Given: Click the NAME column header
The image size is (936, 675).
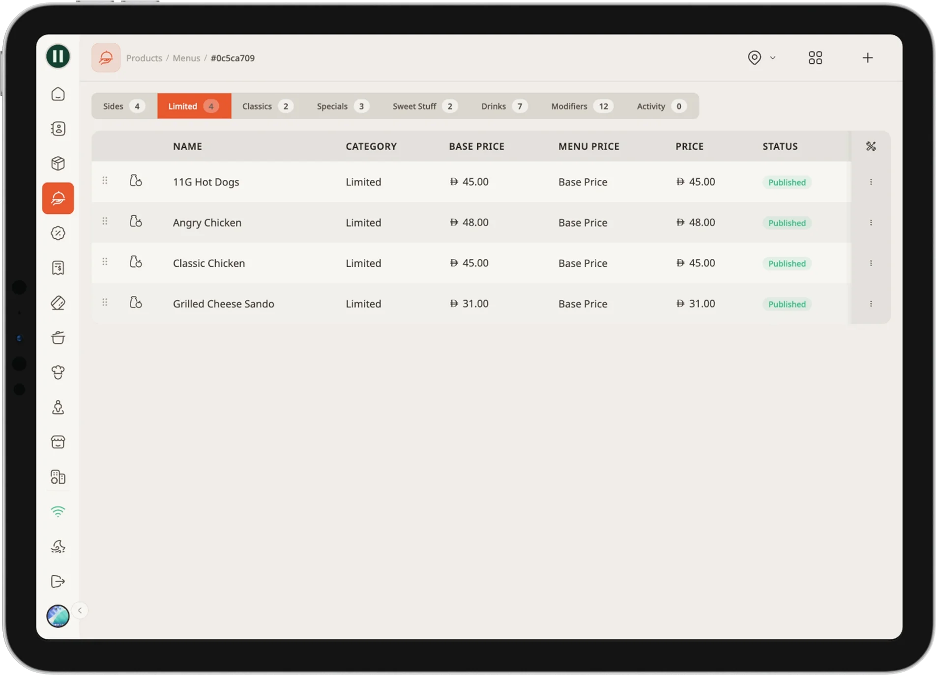Looking at the screenshot, I should pyautogui.click(x=187, y=146).
